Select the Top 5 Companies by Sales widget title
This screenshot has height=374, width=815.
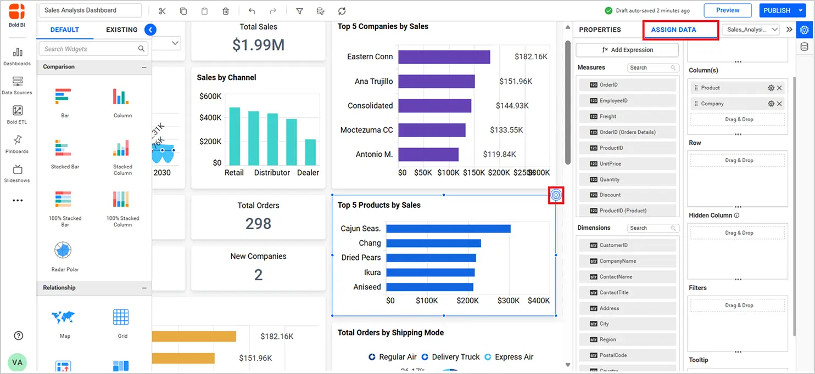click(x=383, y=26)
